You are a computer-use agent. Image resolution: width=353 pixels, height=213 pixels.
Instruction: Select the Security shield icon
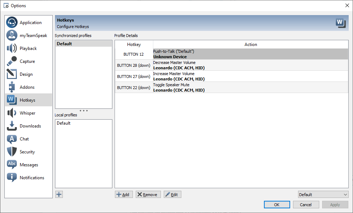(x=12, y=152)
